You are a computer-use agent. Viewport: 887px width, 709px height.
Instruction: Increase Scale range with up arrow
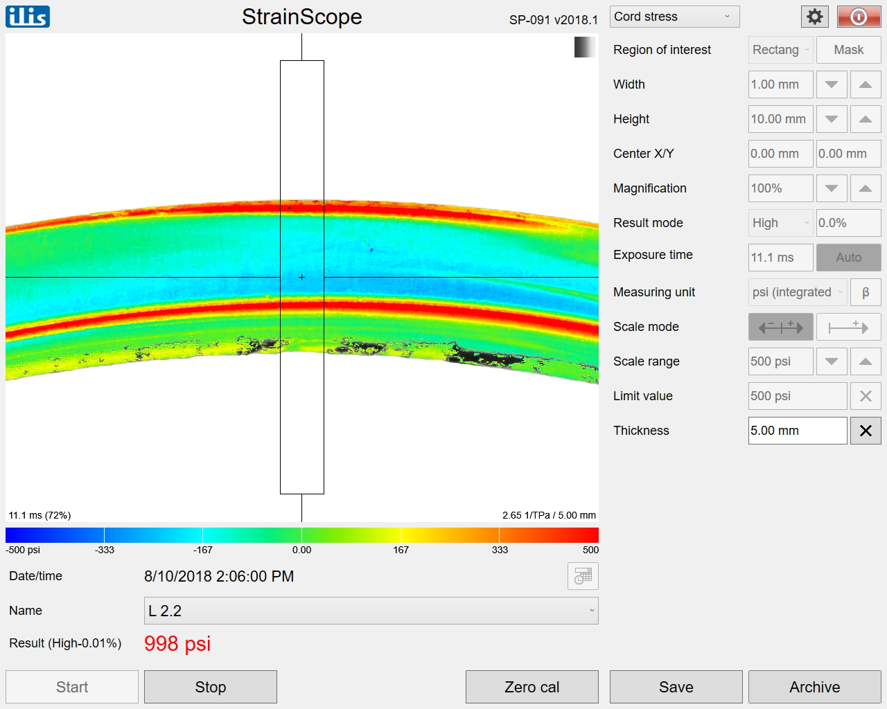[866, 361]
